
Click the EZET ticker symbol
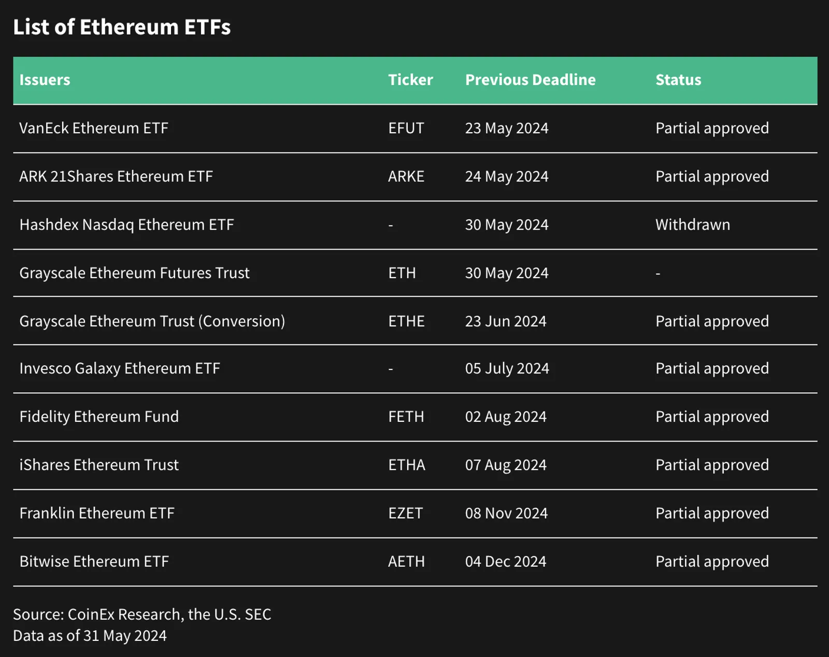click(x=406, y=513)
